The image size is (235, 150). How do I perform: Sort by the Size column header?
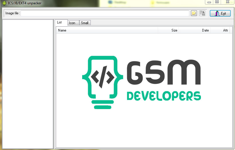[x=168, y=30]
